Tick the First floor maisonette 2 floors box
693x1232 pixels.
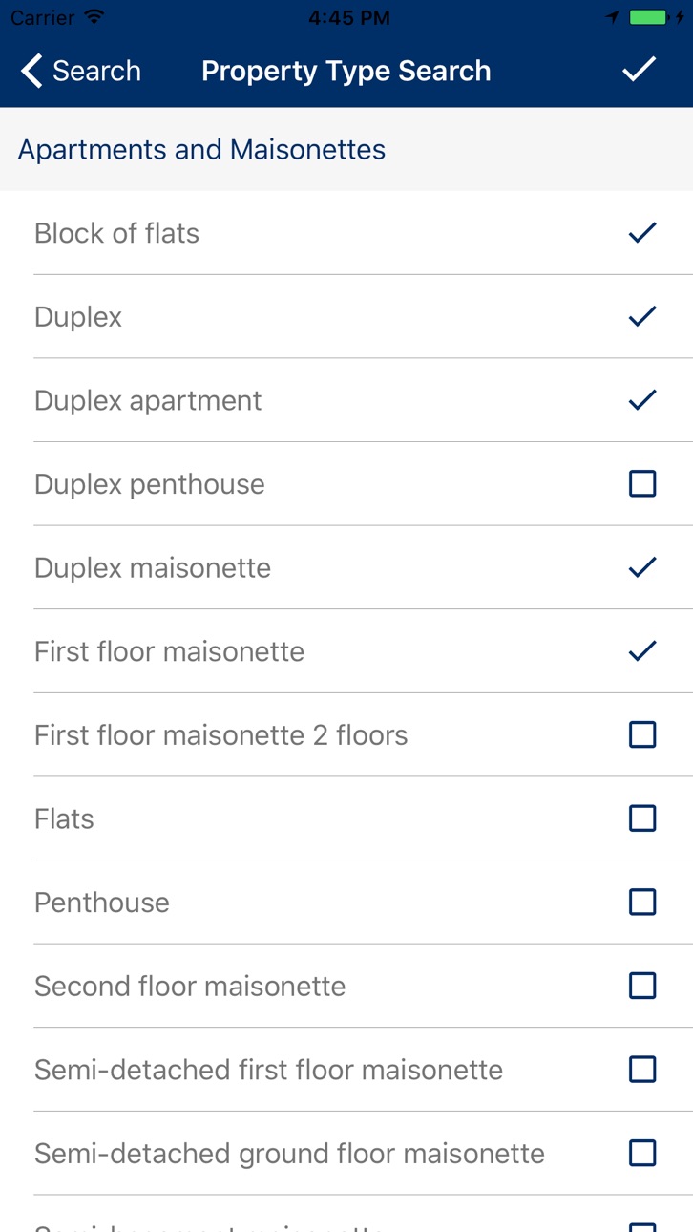642,734
